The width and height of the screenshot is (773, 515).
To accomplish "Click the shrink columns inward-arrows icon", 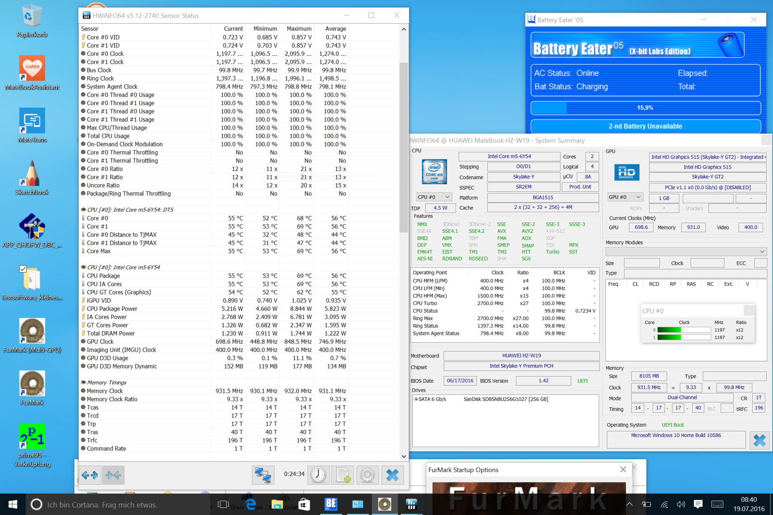I will click(x=113, y=475).
